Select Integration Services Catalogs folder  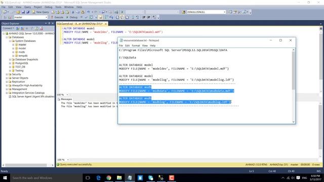pyautogui.click(x=28, y=93)
